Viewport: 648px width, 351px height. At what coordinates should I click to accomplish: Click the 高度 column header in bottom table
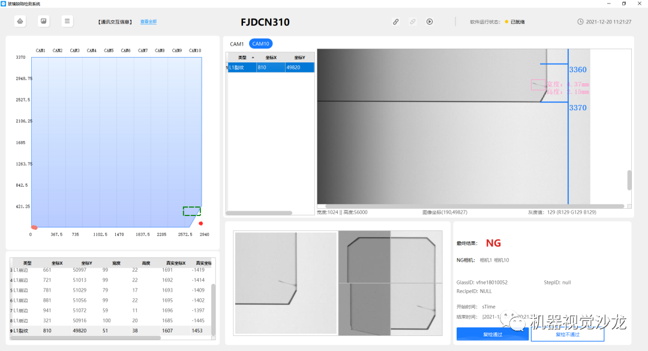pos(146,263)
